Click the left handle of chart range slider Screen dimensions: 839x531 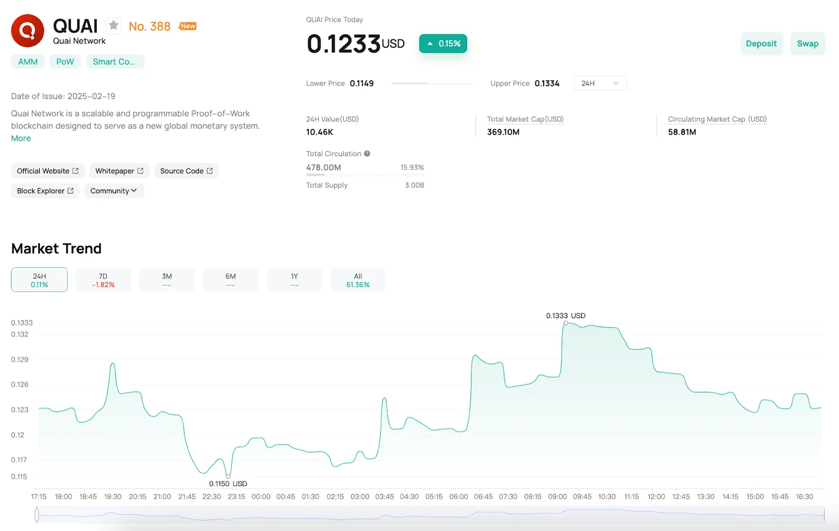coord(37,515)
